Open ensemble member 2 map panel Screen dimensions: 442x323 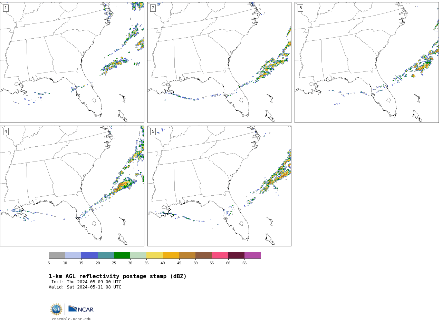(219, 62)
